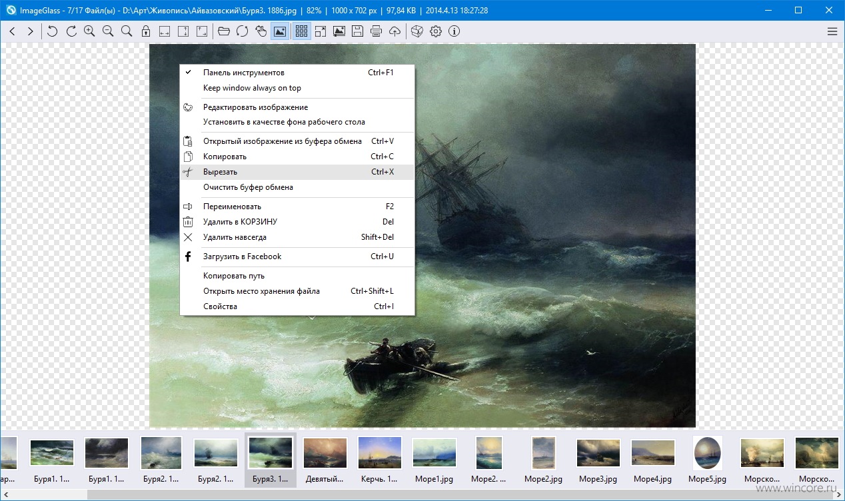845x501 pixels.
Task: Scale image to window height
Action: click(x=183, y=31)
